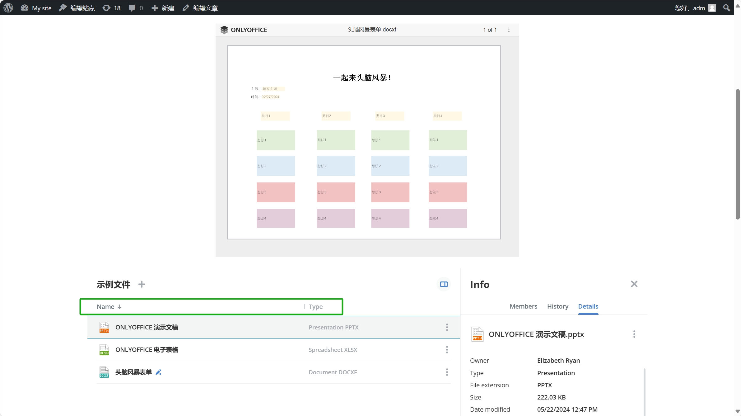This screenshot has width=741, height=416.
Task: Click the 05/22/2024 12:47 PM date value
Action: 567,409
